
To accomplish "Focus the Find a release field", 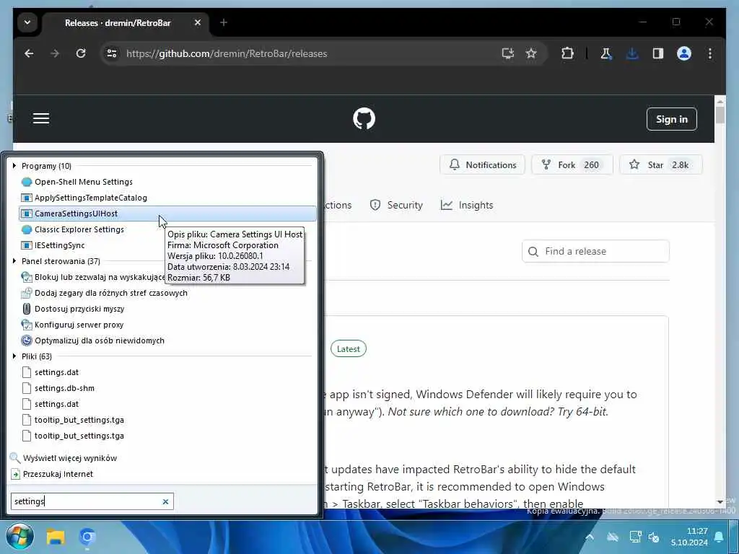I will (595, 251).
